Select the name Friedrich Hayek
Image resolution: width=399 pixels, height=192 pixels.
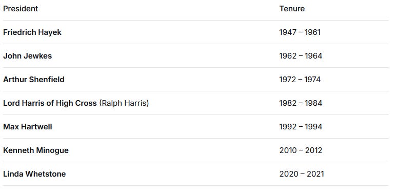[x=32, y=32]
